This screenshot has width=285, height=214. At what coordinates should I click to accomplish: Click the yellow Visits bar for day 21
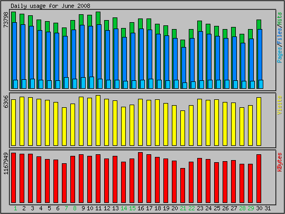(182, 128)
